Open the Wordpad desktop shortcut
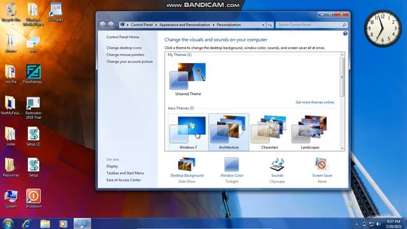This screenshot has width=407, height=229. (x=55, y=12)
